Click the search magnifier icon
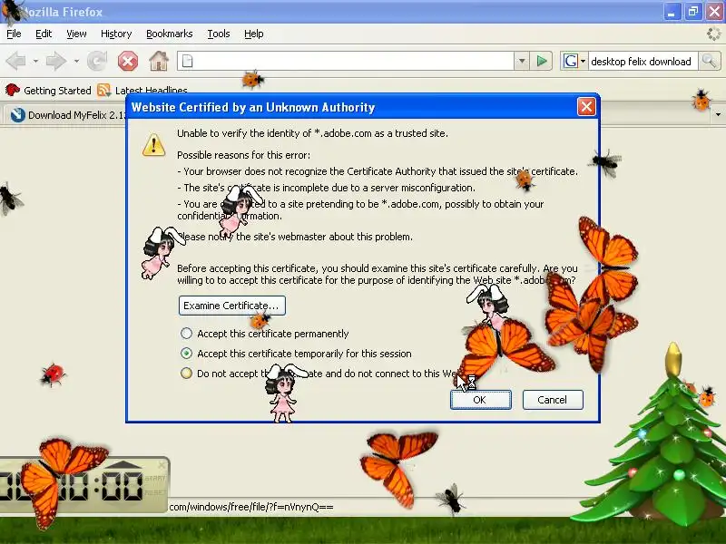This screenshot has height=544, width=726. pyautogui.click(x=709, y=61)
